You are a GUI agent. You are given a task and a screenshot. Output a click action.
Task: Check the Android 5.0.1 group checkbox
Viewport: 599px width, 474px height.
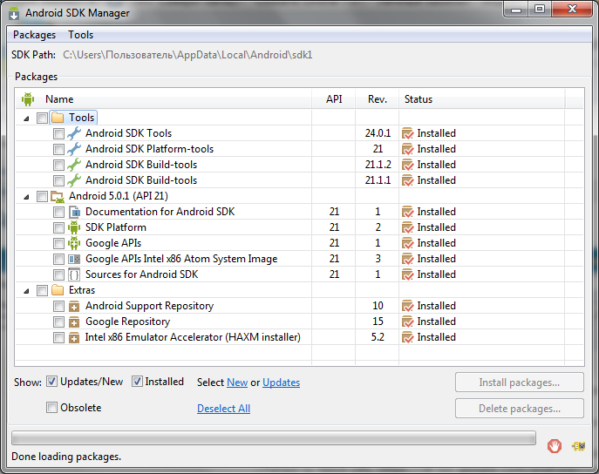tap(42, 197)
